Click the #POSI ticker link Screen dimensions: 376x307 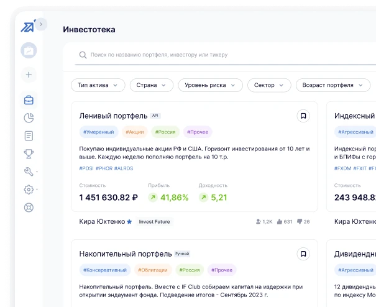(x=86, y=168)
